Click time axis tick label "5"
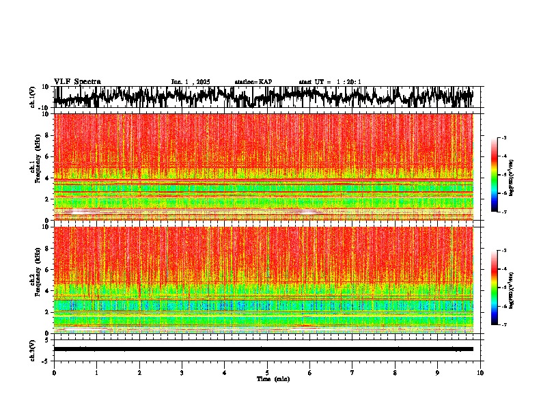This screenshot has width=541, height=418. click(267, 373)
